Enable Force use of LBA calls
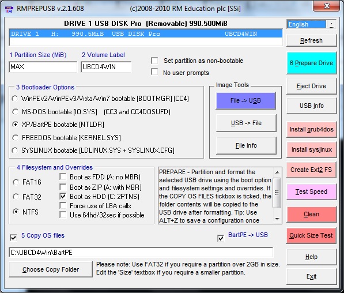The image size is (344, 293). coord(63,205)
